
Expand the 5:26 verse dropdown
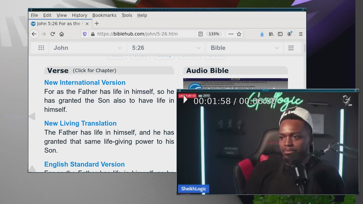166,48
